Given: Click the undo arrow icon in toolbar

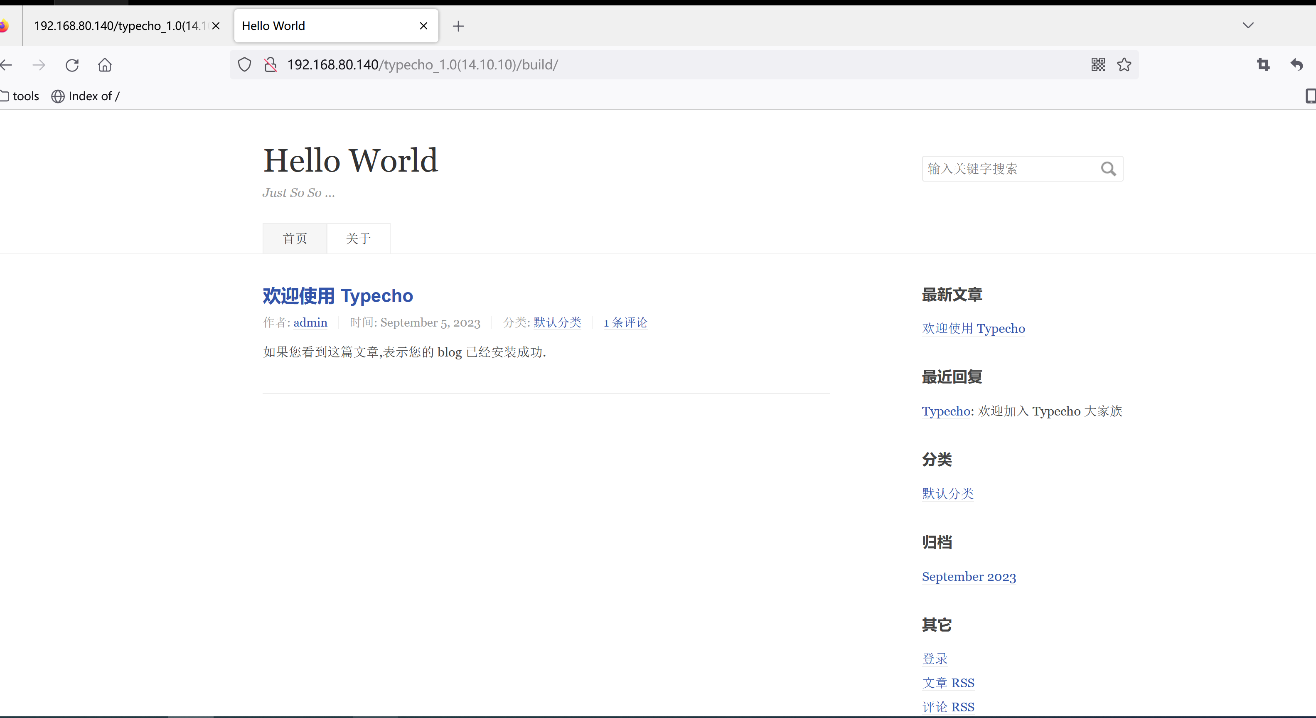Looking at the screenshot, I should coord(1296,65).
